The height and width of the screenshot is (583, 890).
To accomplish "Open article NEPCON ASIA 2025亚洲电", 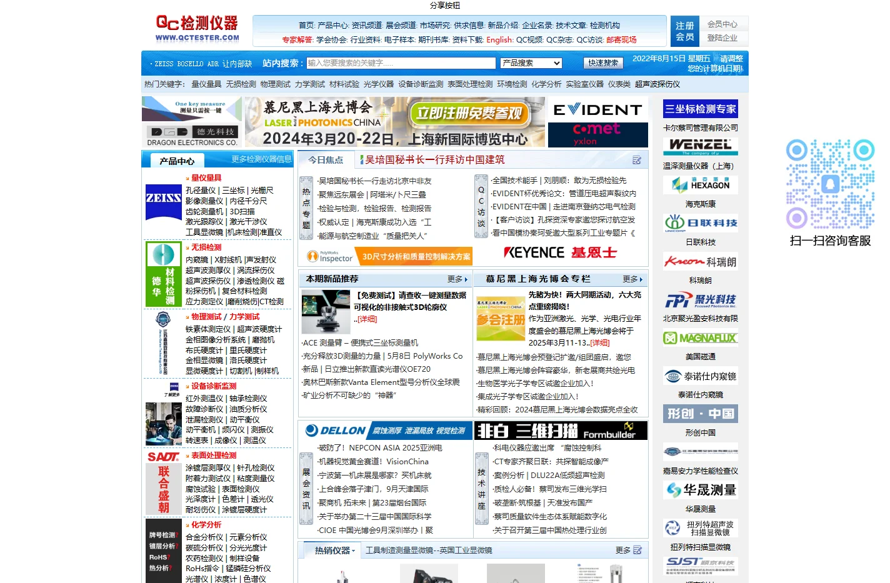I will point(381,448).
